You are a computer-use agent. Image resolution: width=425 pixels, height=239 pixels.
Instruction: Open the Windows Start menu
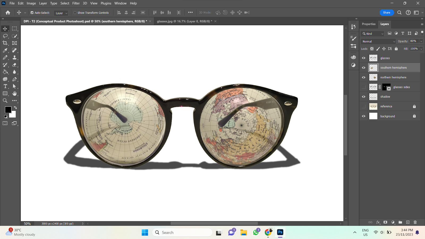[145, 233]
